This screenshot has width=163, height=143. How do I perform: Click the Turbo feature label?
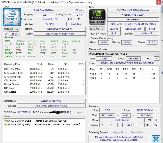click(65, 53)
